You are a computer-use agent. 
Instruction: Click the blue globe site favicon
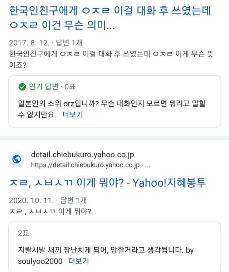(x=16, y=160)
